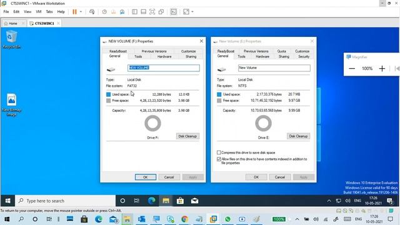Select the Recycle Bin desktop icon
Screen dimensions: 400x225
click(11, 39)
